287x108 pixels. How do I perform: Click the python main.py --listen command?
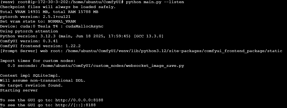point(155,2)
